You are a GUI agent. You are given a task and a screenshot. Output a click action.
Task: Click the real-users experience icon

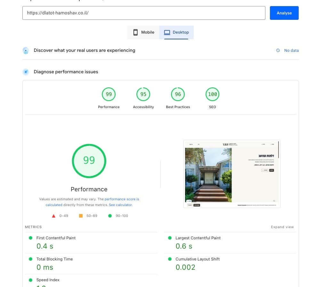[x=26, y=50]
